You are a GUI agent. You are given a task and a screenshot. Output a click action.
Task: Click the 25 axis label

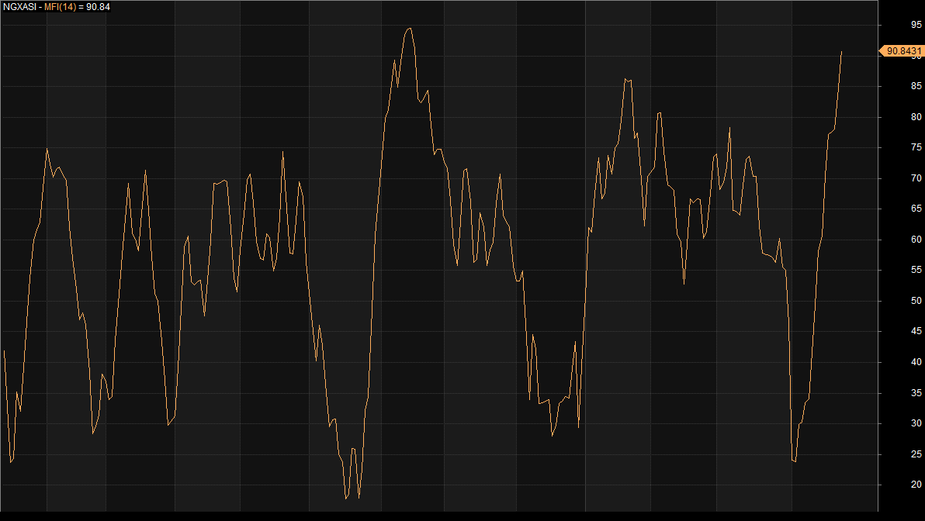click(x=916, y=454)
